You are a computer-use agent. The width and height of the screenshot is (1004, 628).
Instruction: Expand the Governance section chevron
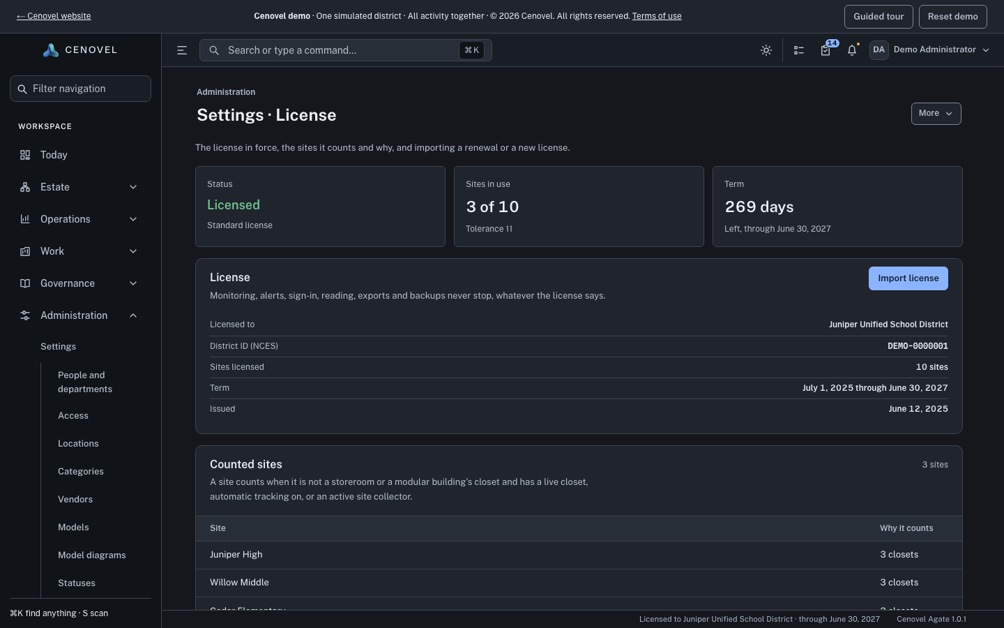tap(133, 283)
